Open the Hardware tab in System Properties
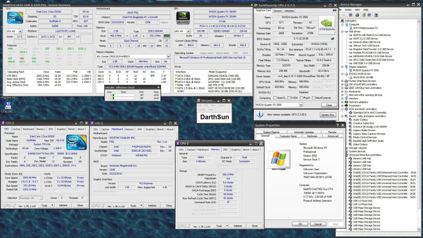This screenshot has height=238, width=423. click(312, 136)
